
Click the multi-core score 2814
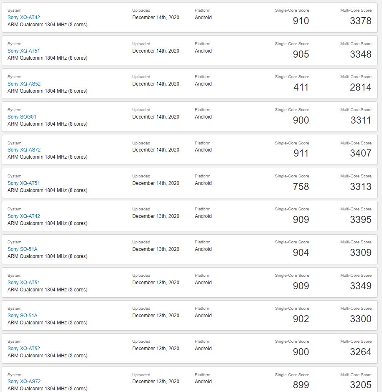[360, 87]
